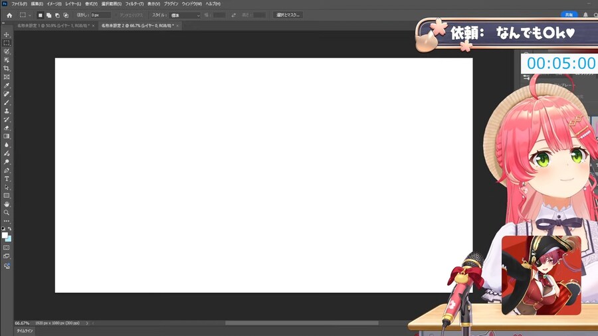
Task: Enable Subtract from Selection mode
Action: click(57, 15)
